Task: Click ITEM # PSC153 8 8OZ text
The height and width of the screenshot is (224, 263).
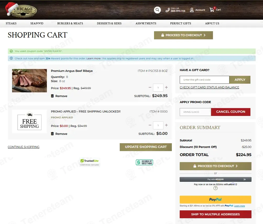Action: tap(153, 71)
